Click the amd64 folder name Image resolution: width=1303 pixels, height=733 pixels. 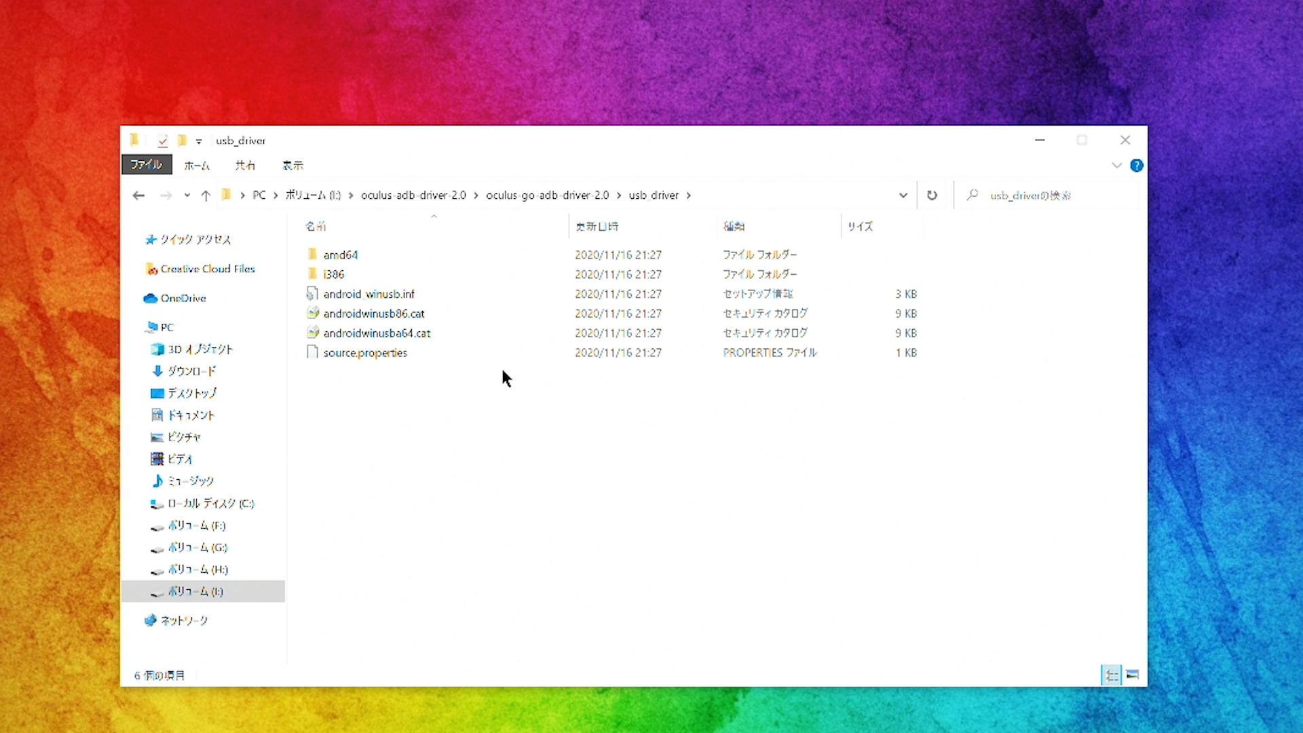tap(341, 255)
